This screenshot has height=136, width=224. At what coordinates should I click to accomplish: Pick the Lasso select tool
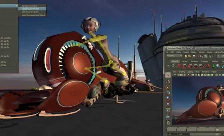coord(168,81)
